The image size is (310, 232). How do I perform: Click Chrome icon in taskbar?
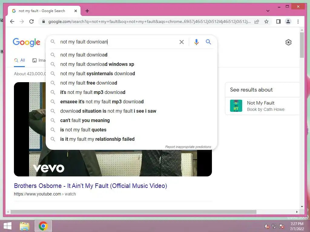point(43,226)
